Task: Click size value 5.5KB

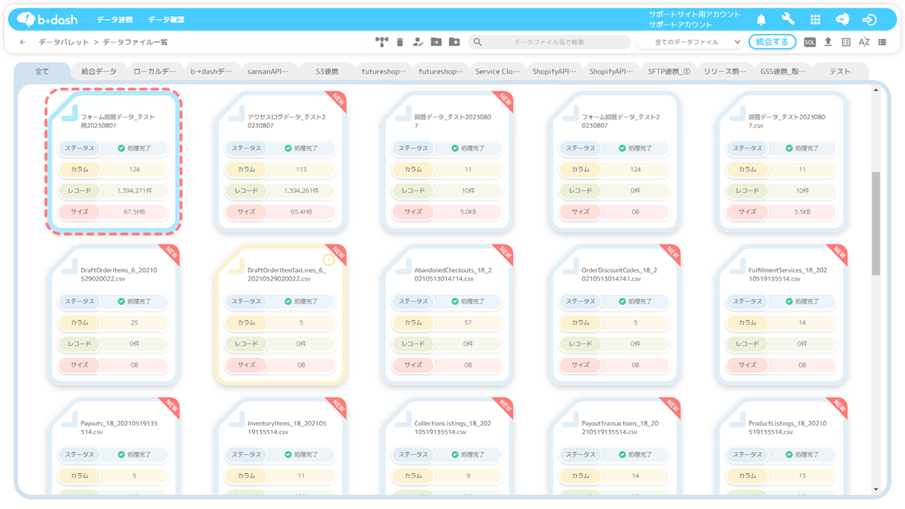Action: (x=802, y=212)
